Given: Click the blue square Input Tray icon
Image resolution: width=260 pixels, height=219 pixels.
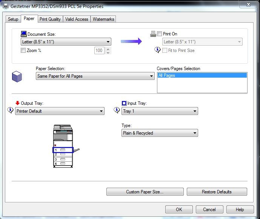Looking at the screenshot, I should pyautogui.click(x=124, y=103).
